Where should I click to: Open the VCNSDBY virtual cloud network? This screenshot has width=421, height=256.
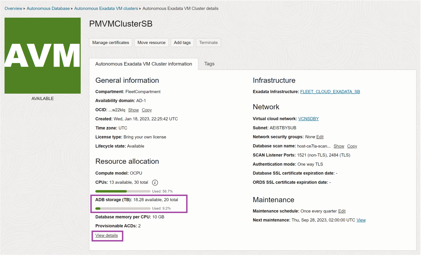point(308,118)
